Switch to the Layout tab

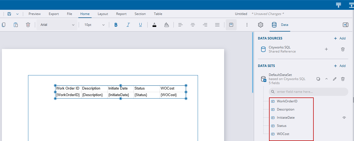click(x=103, y=14)
